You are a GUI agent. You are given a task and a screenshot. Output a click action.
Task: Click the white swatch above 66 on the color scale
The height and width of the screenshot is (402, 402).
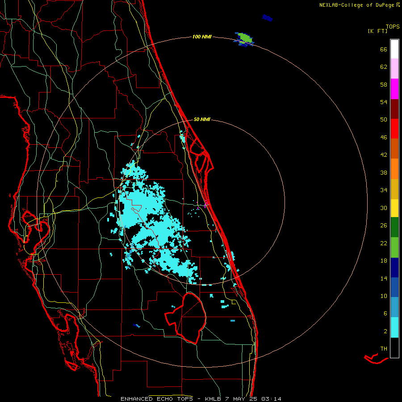[x=394, y=49]
